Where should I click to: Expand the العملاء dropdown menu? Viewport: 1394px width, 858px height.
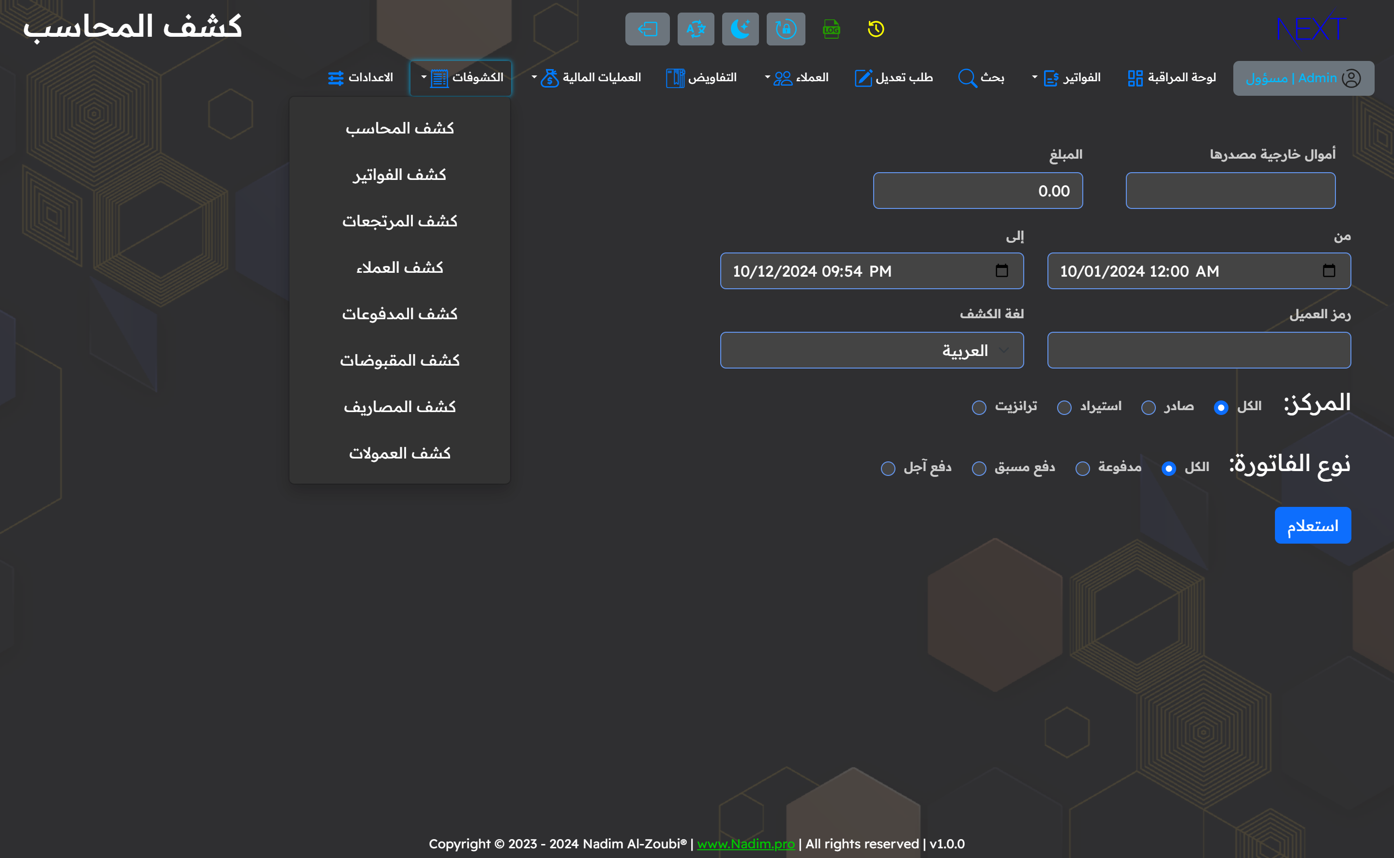(x=797, y=78)
